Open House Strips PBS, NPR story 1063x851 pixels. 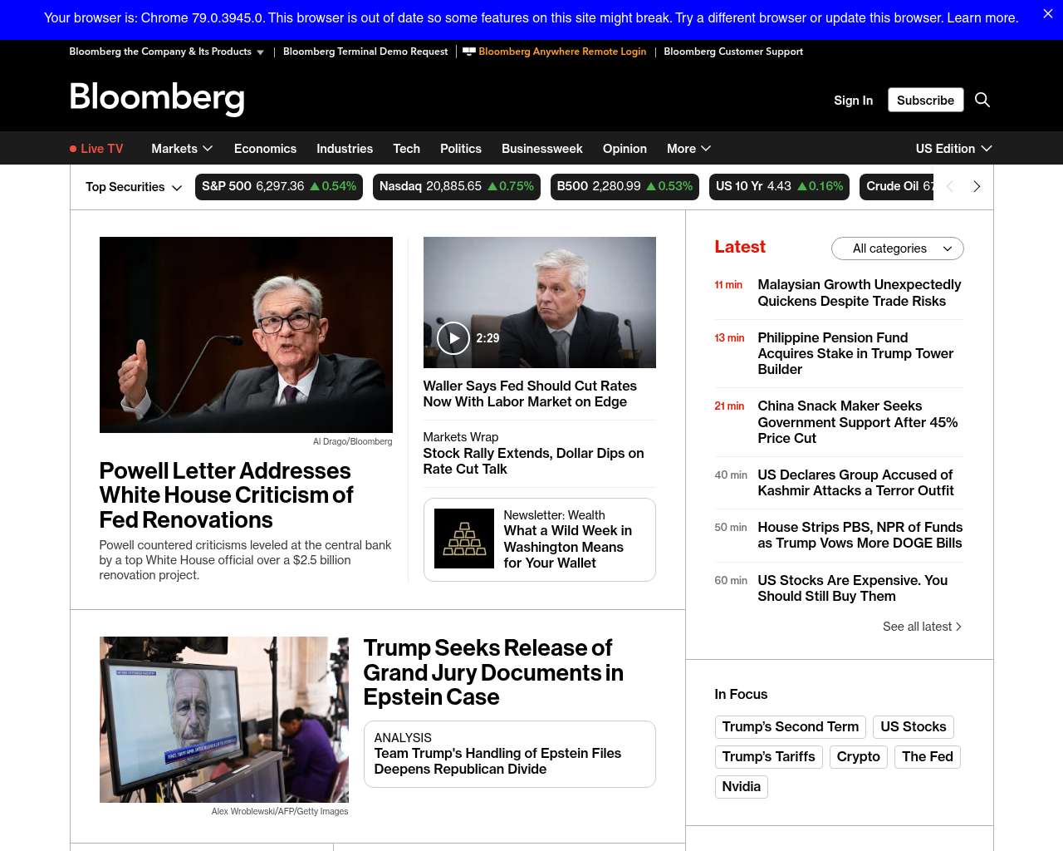pyautogui.click(x=860, y=535)
